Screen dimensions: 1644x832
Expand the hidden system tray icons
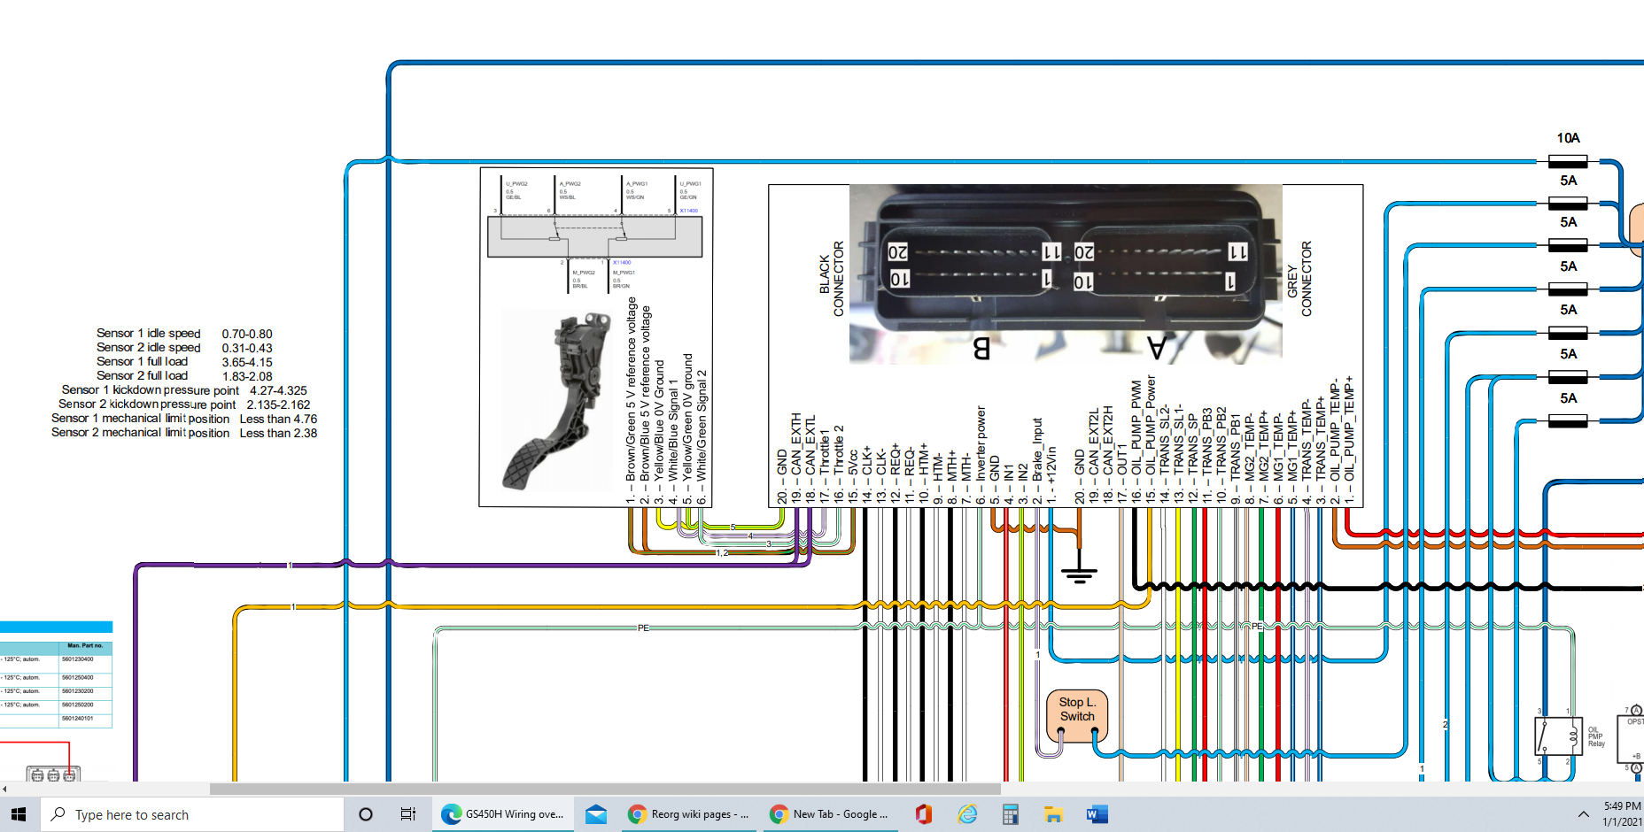click(1583, 814)
